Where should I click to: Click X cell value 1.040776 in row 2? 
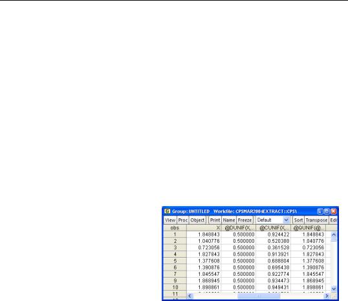point(204,241)
